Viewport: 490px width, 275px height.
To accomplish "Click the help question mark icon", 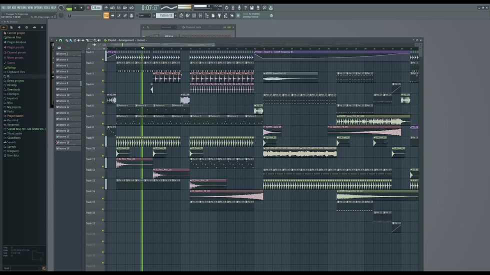I will (x=245, y=8).
